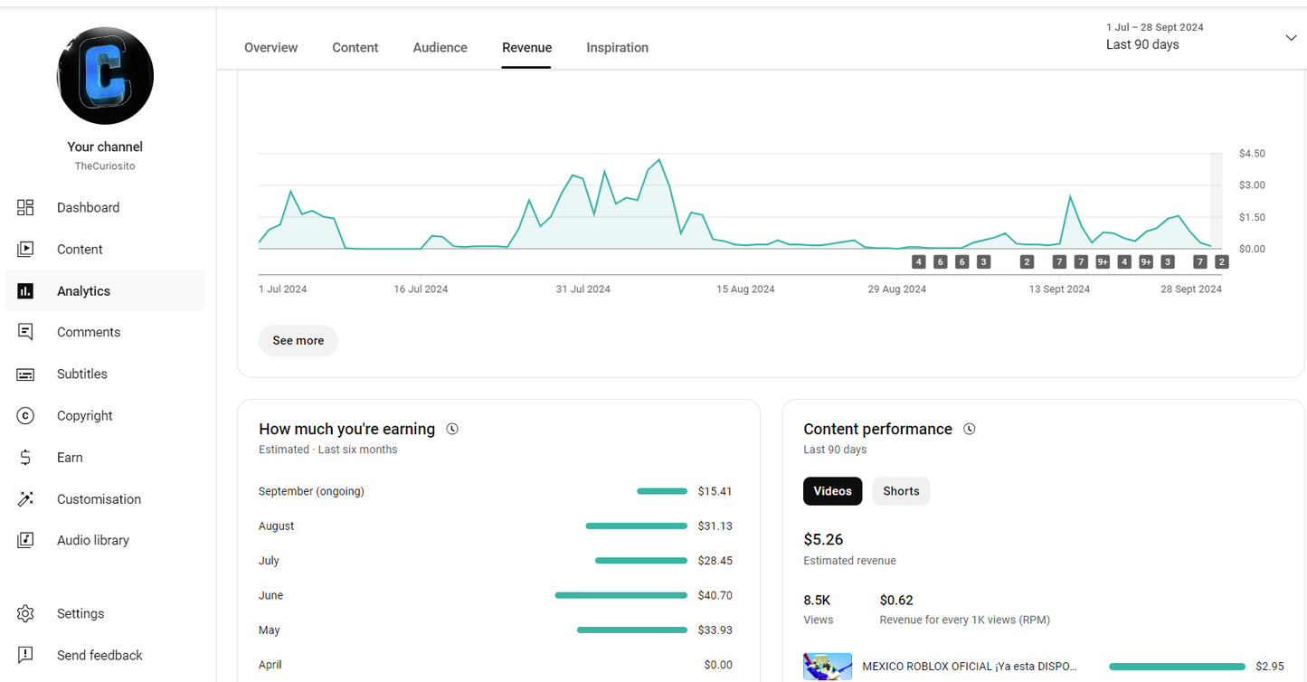Switch to the Audience tab
Viewport: 1307px width, 682px height.
coord(440,48)
